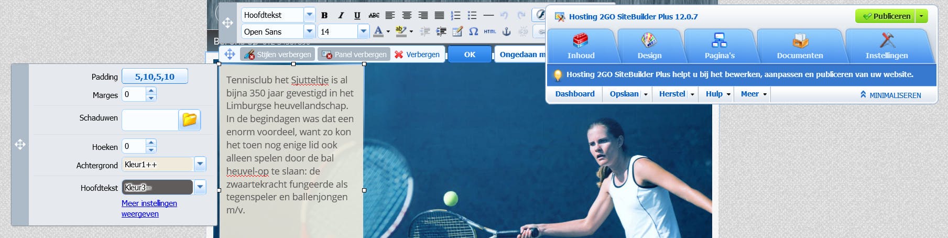Decrease Hoeken value with down arrow
Screen dimensions: 948x238
(x=151, y=149)
